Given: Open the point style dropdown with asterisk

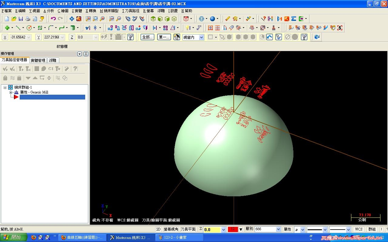Looking at the screenshot, I should (302, 230).
